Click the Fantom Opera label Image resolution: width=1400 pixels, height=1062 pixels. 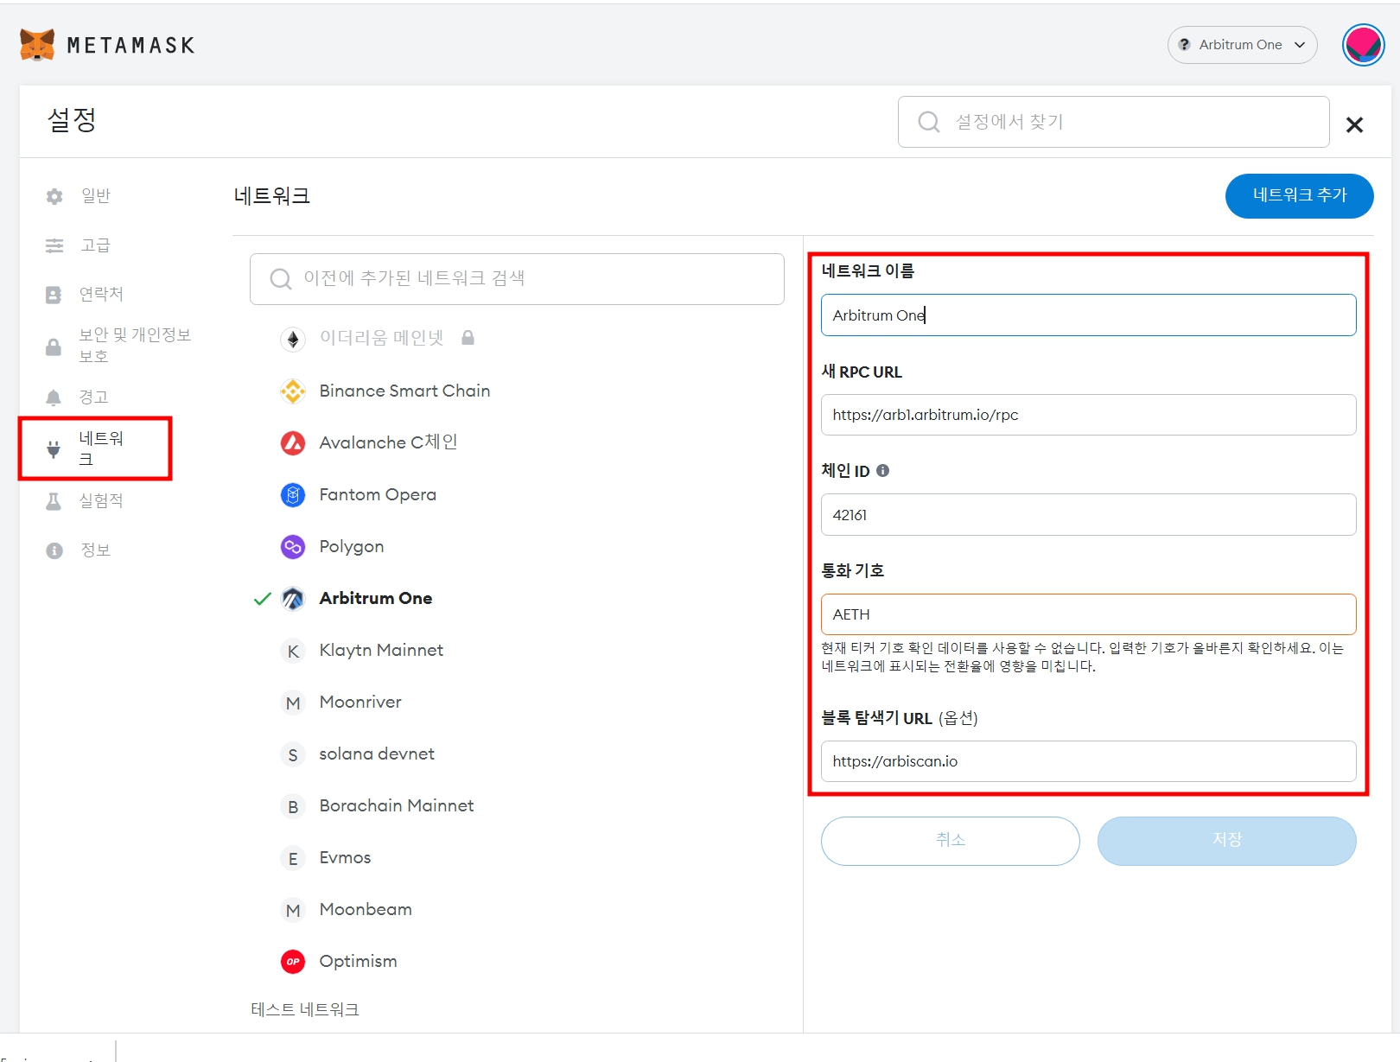pyautogui.click(x=378, y=495)
